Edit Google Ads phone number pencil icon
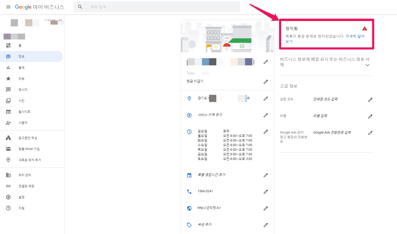The height and width of the screenshot is (234, 397). [370, 133]
